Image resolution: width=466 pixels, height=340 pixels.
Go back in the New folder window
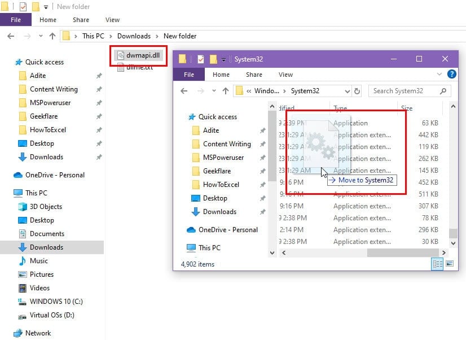(x=11, y=36)
